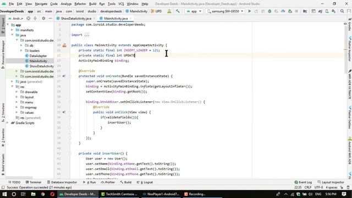This screenshot has height=198, width=352.
Task: Open the Refactor menu
Action: tap(80, 4)
